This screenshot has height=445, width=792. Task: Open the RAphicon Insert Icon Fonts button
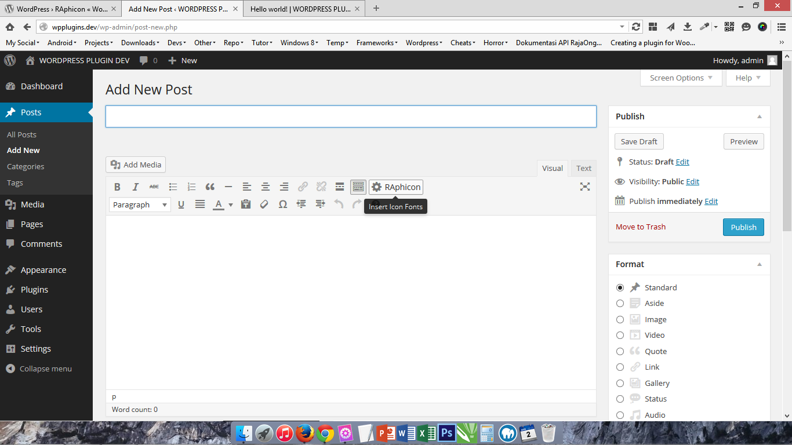pyautogui.click(x=396, y=187)
